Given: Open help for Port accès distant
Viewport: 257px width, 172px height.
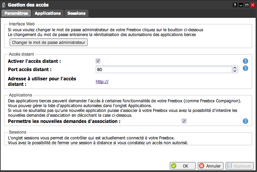Looking at the screenshot, I should point(245,68).
